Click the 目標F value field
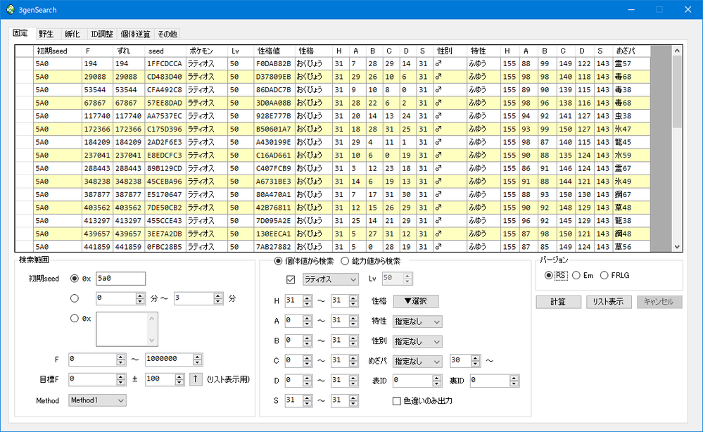 click(x=97, y=379)
